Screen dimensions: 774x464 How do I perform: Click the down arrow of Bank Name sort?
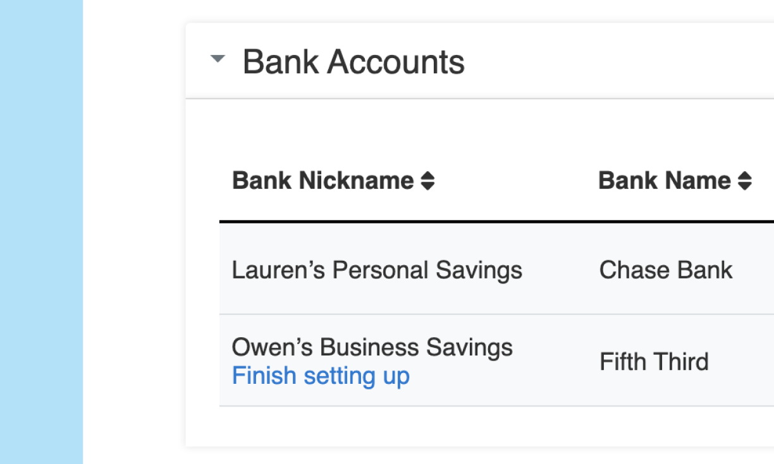[745, 186]
